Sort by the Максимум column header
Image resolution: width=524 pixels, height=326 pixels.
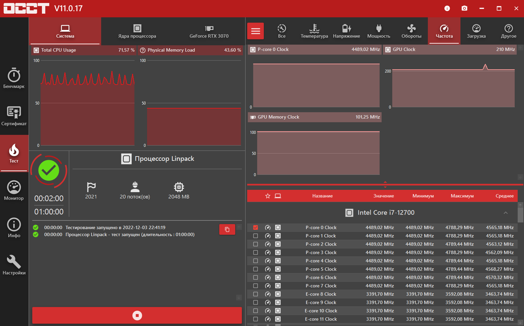pos(462,196)
